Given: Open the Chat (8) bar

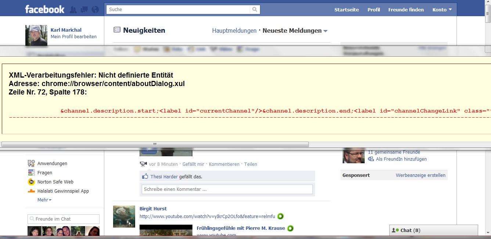Looking at the screenshot, I should point(434,231).
